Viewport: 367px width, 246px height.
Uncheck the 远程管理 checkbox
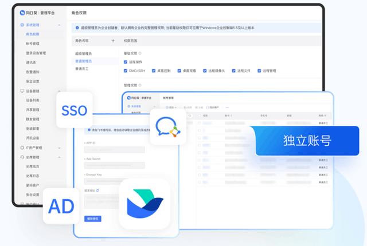coord(259,71)
